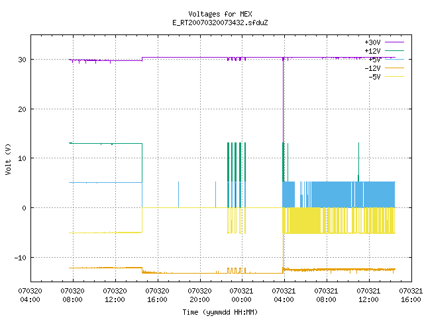The width and height of the screenshot is (424, 318).
Task: Click the X-axis tick 070320 20:00
Action: (x=199, y=295)
